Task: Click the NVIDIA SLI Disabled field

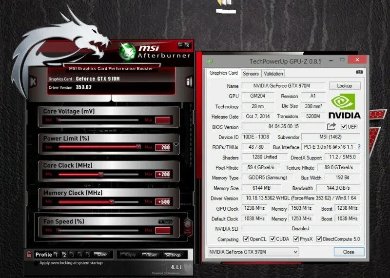Action: pos(301,228)
